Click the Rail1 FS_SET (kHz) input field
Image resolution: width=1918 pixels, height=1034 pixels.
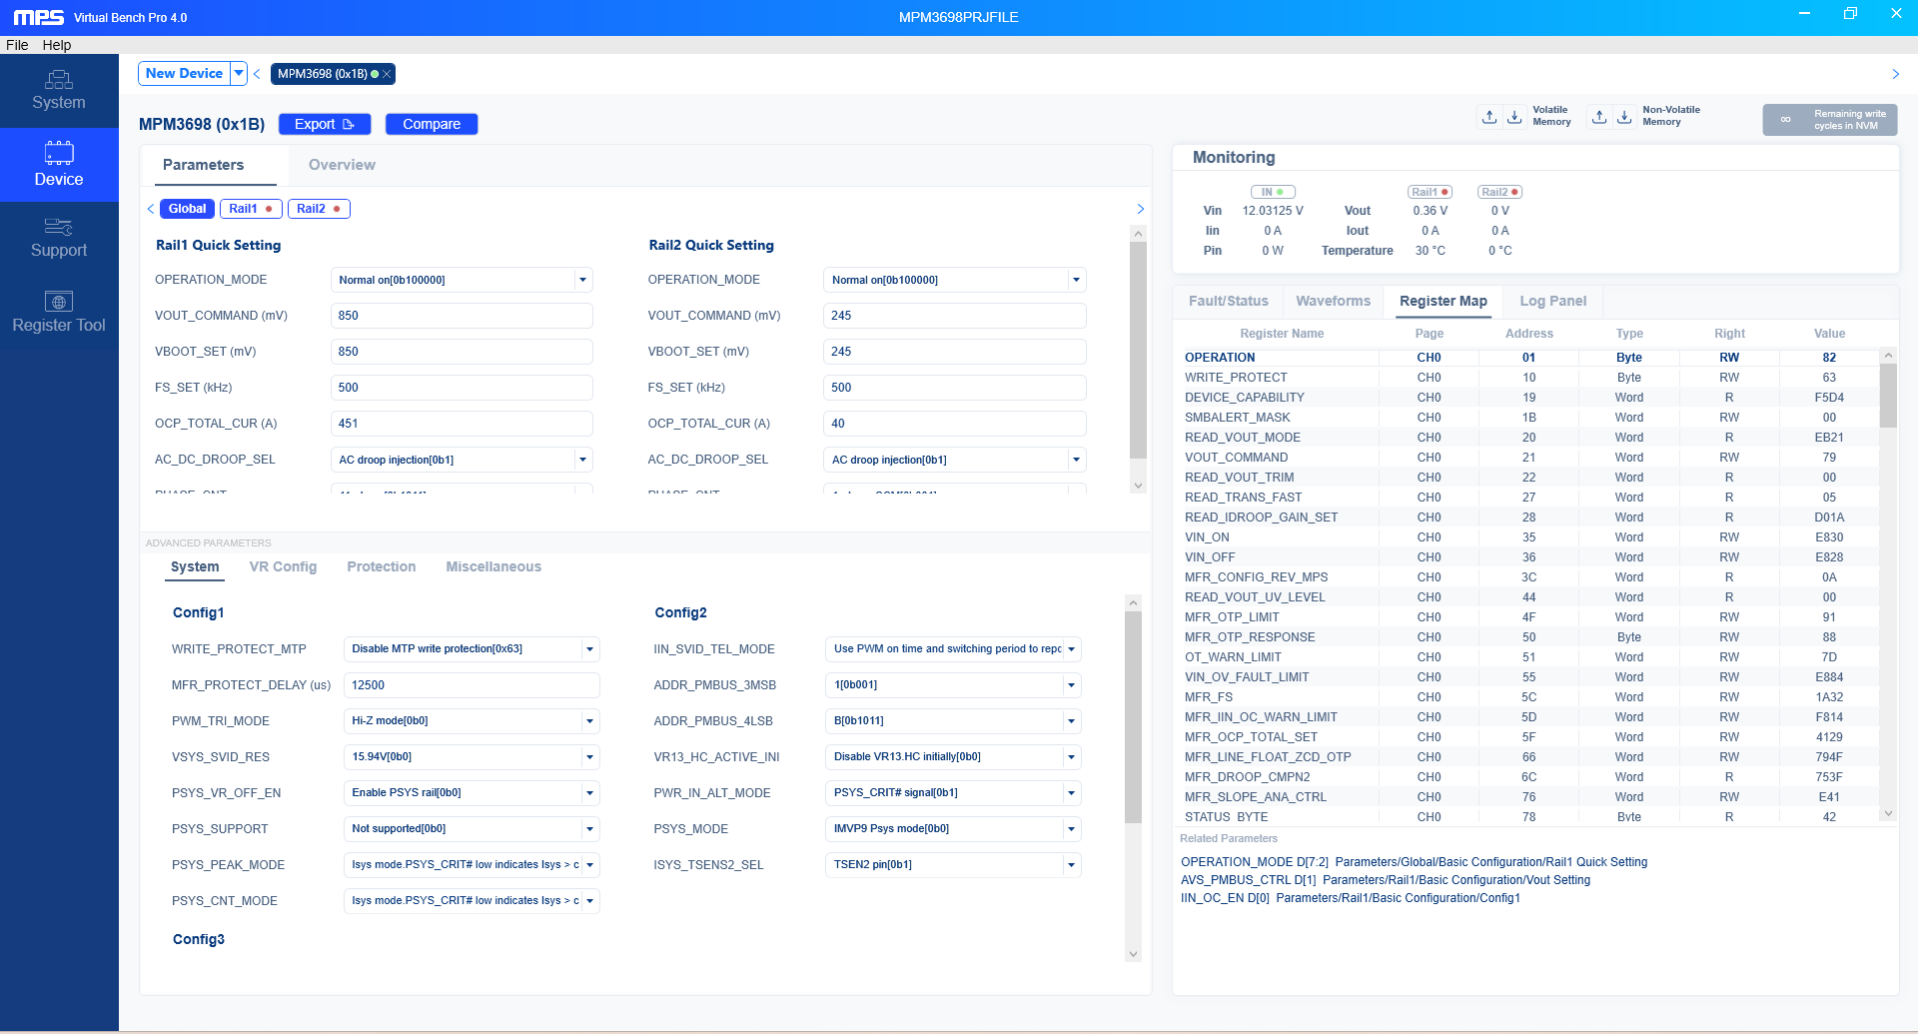(x=461, y=388)
